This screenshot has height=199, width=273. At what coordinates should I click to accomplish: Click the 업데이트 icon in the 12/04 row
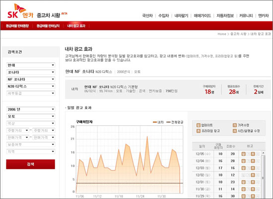[x=244, y=161]
